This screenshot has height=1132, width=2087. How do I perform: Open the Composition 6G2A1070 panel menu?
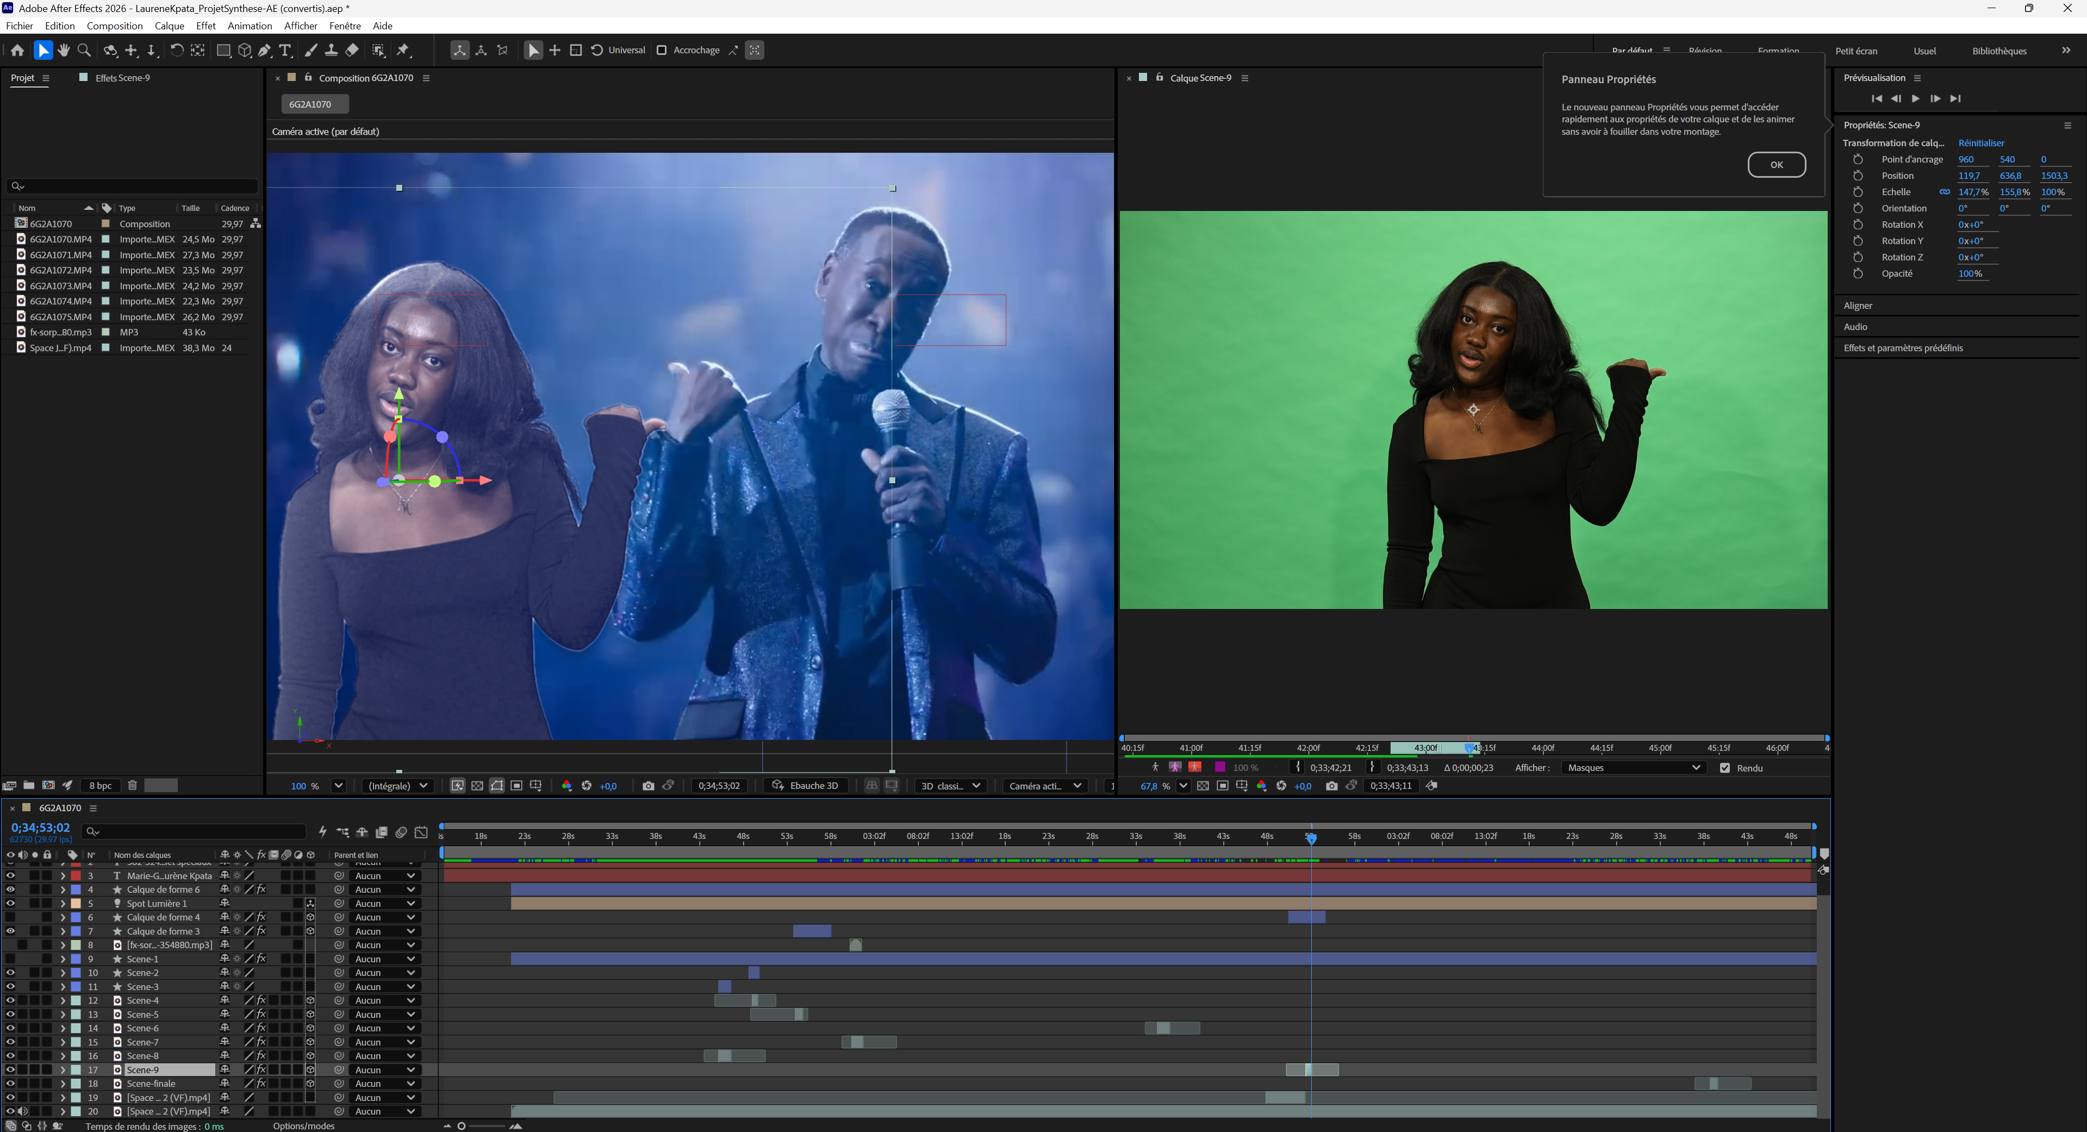pyautogui.click(x=426, y=78)
